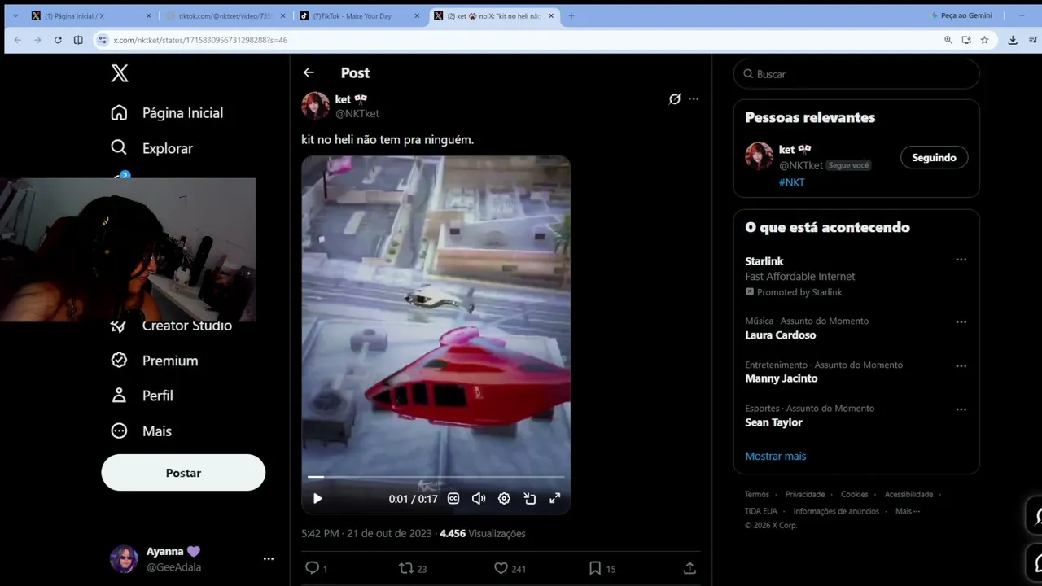The height and width of the screenshot is (586, 1042).
Task: Click ket's avatar in Pessoas relevantes
Action: pyautogui.click(x=759, y=156)
